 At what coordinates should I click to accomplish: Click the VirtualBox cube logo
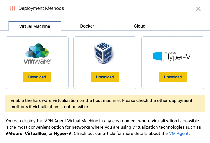[103, 53]
